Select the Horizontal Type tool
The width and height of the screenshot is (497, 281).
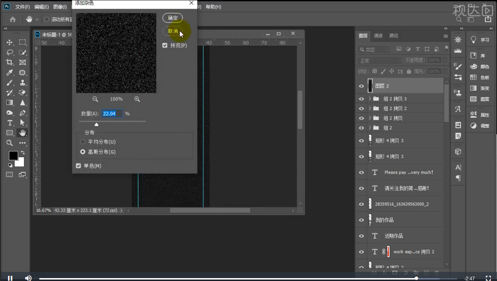click(x=10, y=123)
